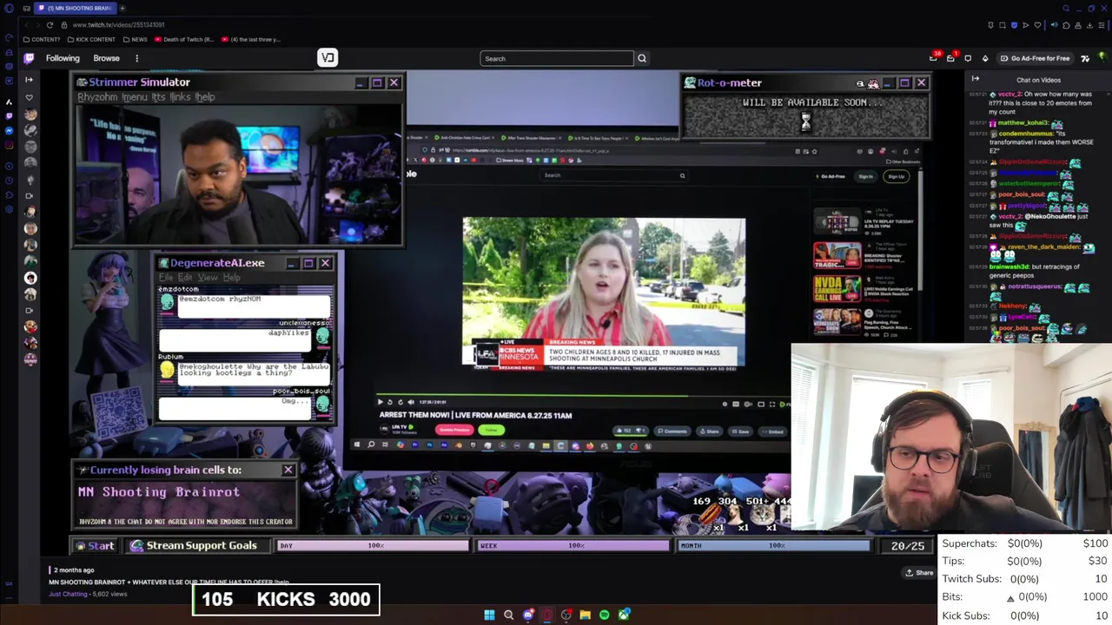Open the Following tab on Twitch
Screen dimensions: 1112x625
[x=63, y=58]
